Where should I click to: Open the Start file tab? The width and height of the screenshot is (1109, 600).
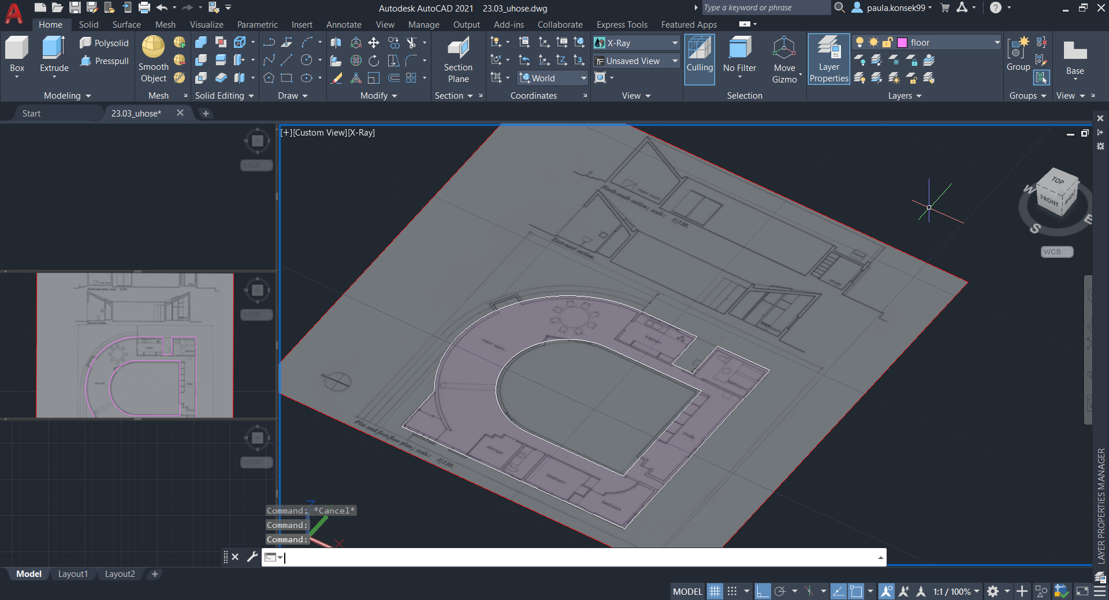click(31, 113)
